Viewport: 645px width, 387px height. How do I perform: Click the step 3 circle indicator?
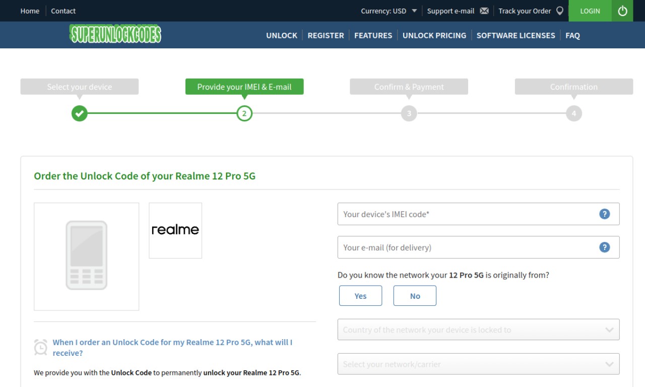pyautogui.click(x=409, y=113)
